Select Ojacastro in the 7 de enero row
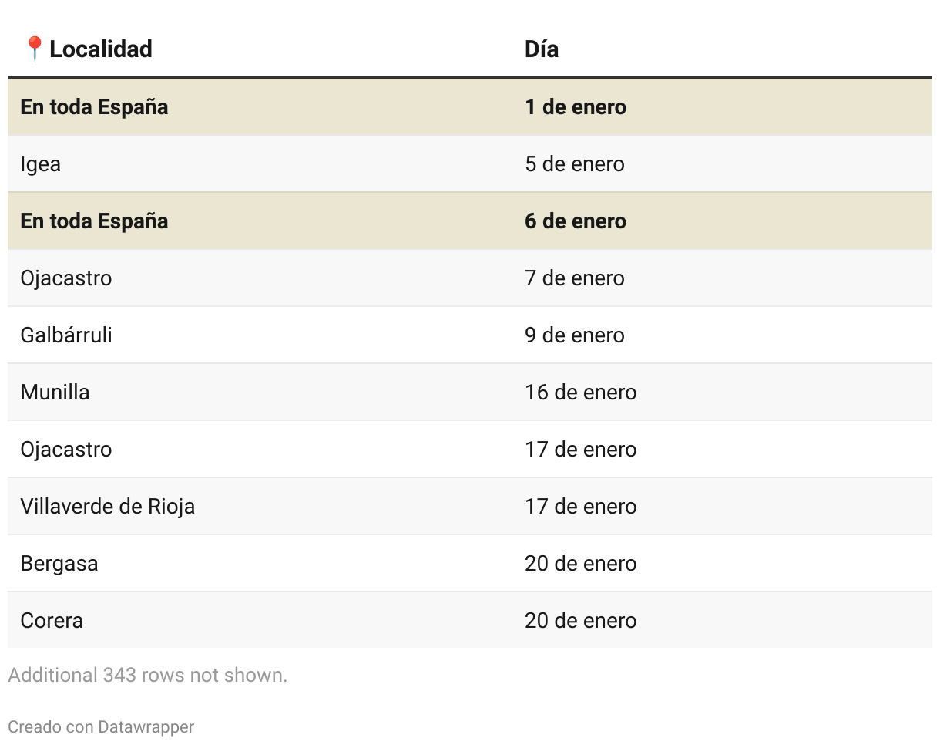The height and width of the screenshot is (745, 940). 66,278
